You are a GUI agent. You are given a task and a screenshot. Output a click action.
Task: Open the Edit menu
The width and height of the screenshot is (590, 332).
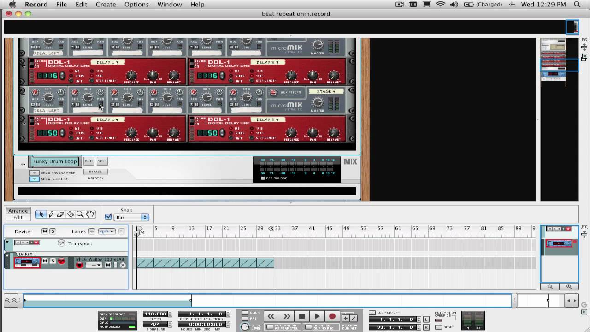tap(81, 4)
